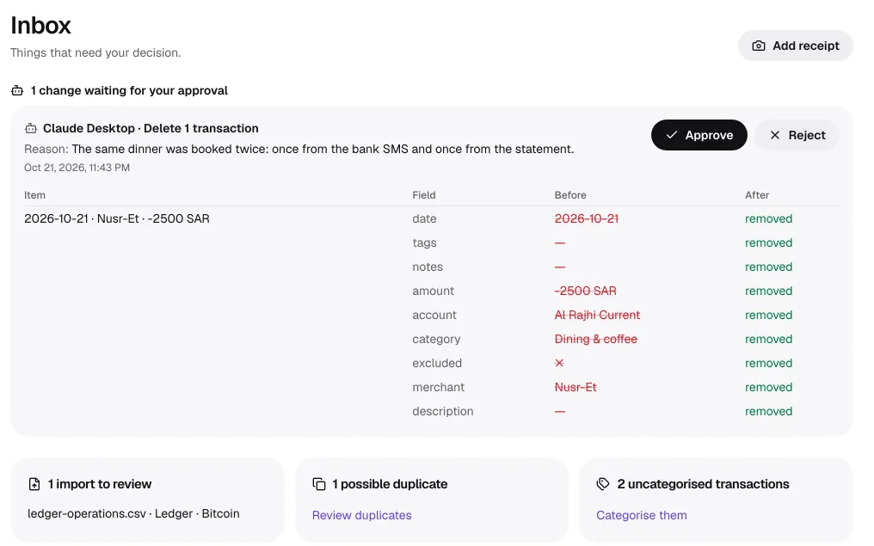Click the Item column header
Viewport: 874px width, 546px height.
pos(34,195)
